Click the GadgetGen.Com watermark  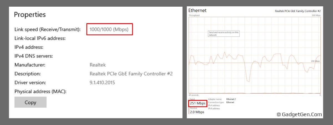tap(299, 114)
